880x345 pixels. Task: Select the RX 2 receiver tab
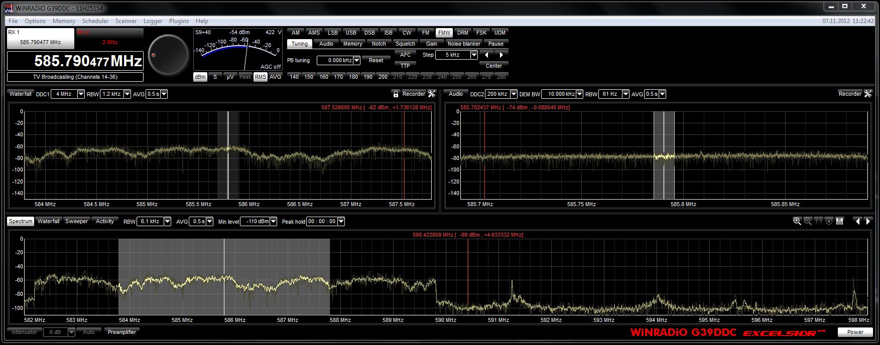[x=110, y=39]
